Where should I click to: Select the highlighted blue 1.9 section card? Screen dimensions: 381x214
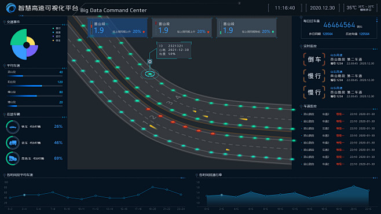(x=118, y=28)
